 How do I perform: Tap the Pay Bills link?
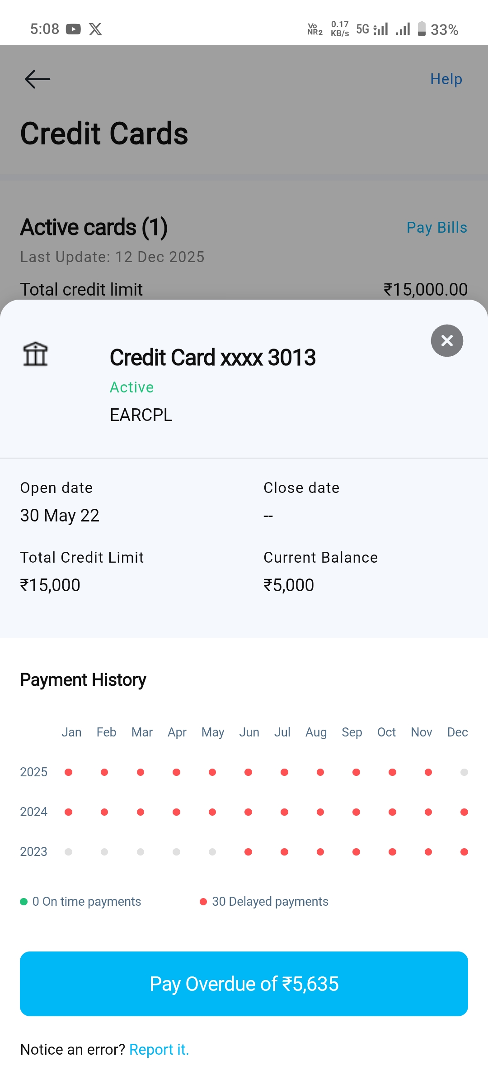point(436,227)
